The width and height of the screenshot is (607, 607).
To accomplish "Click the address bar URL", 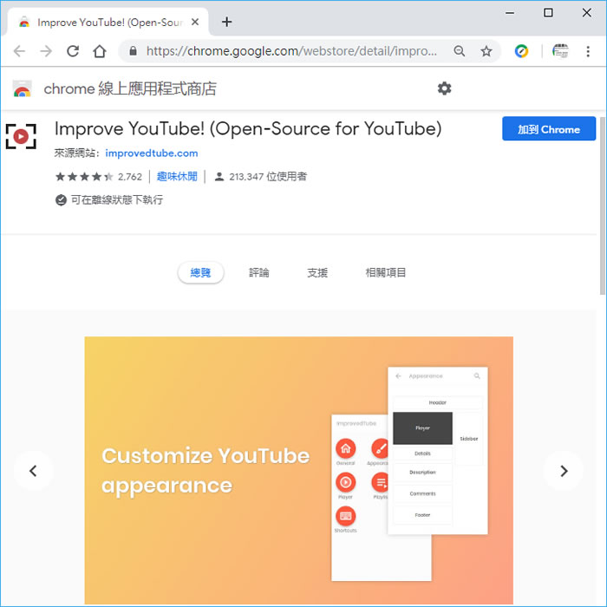I will coord(291,51).
